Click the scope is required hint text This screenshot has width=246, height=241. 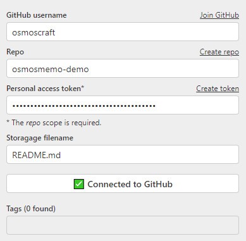[72, 123]
